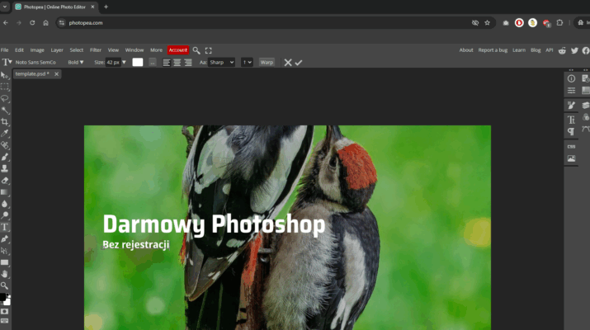
Task: Open the Report a bug link
Action: click(x=493, y=50)
